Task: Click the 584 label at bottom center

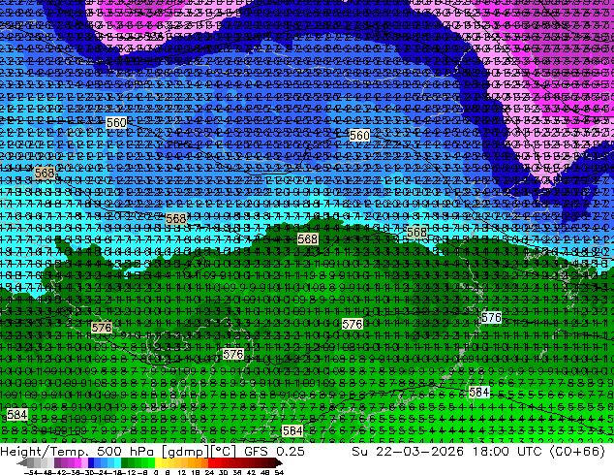Action: point(292,431)
